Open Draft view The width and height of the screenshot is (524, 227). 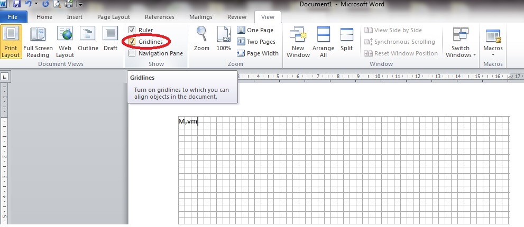coord(111,41)
